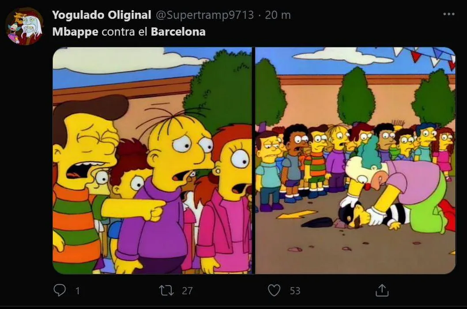Viewport: 467px width, 309px height.
Task: Click the words 'contra el' in tweet text
Action: pyautogui.click(x=124, y=32)
